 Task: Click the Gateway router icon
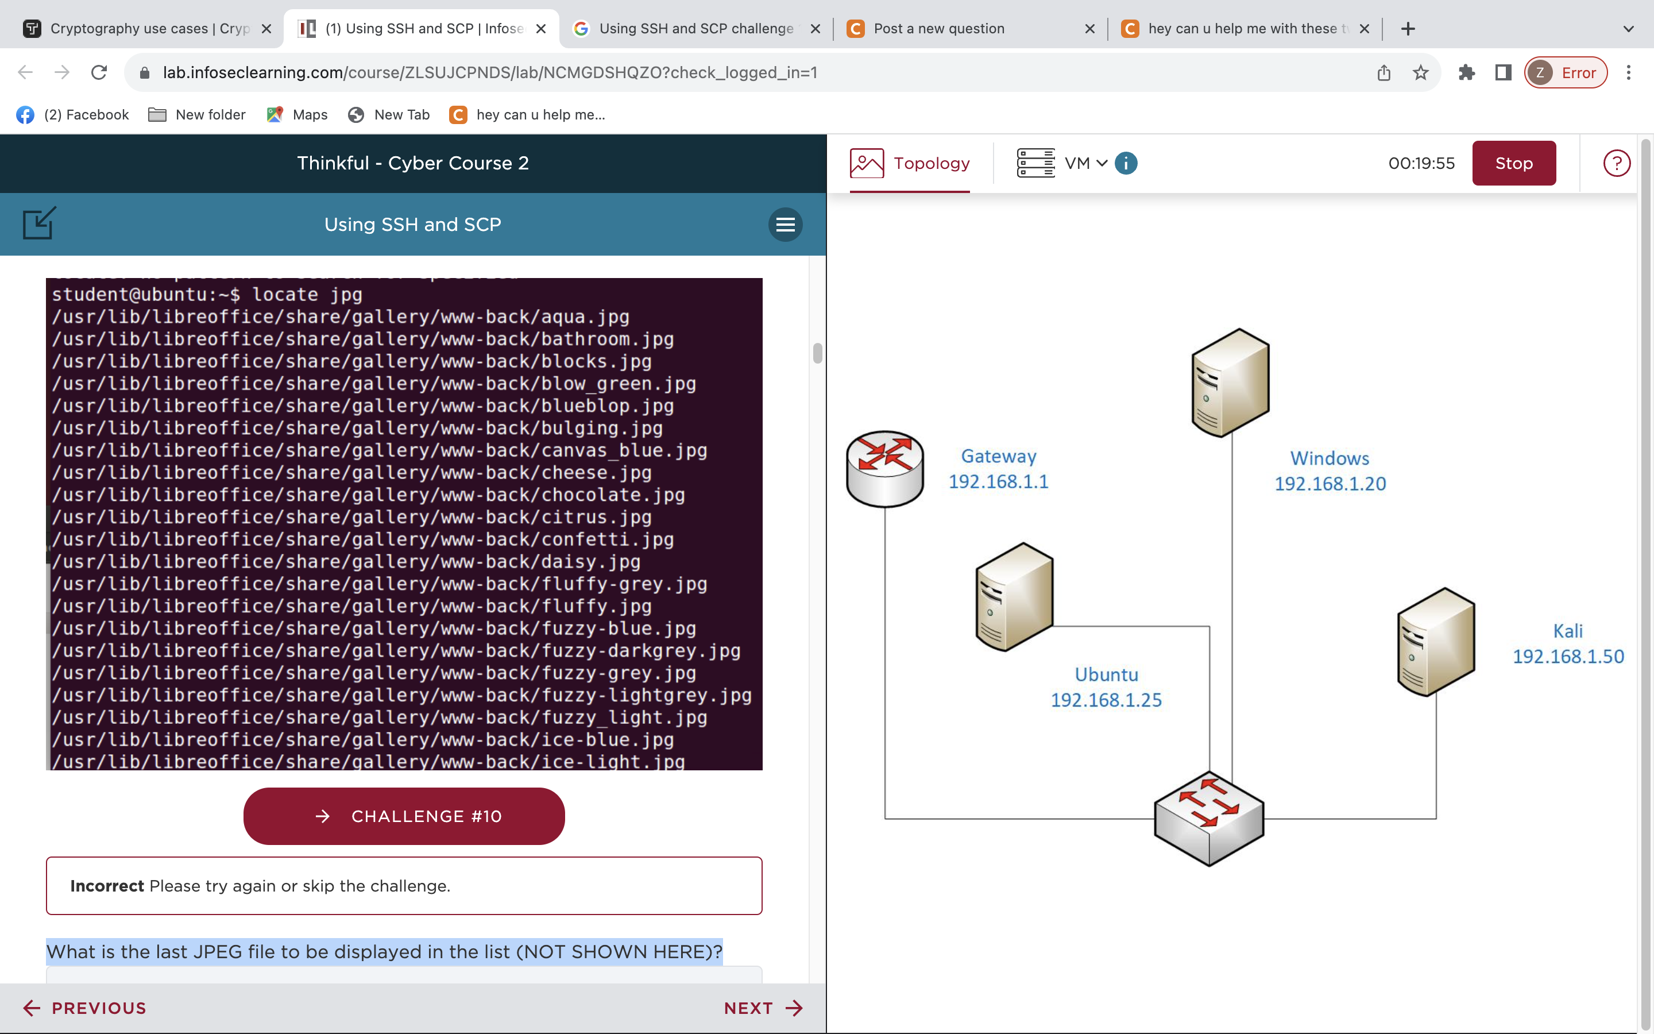pyautogui.click(x=884, y=468)
